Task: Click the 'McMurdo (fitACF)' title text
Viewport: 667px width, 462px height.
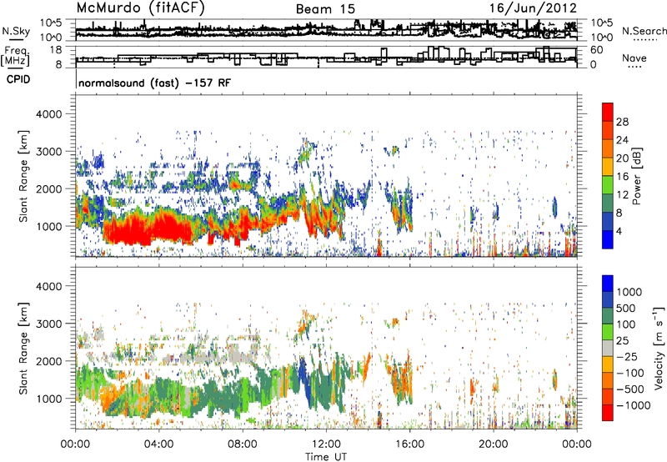Action: (x=140, y=8)
